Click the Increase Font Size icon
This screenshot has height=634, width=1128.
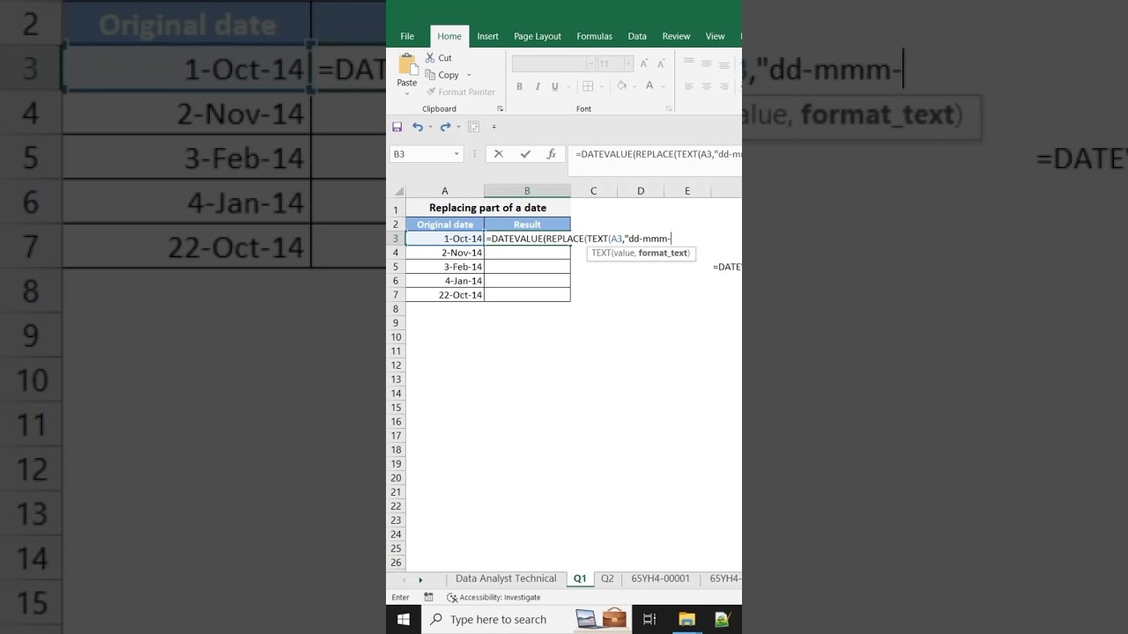[x=644, y=63]
